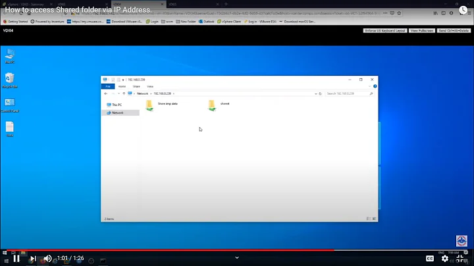Viewport: 474px width, 266px height.
Task: Click Enforce US Keyboard Layout button
Action: (x=385, y=30)
